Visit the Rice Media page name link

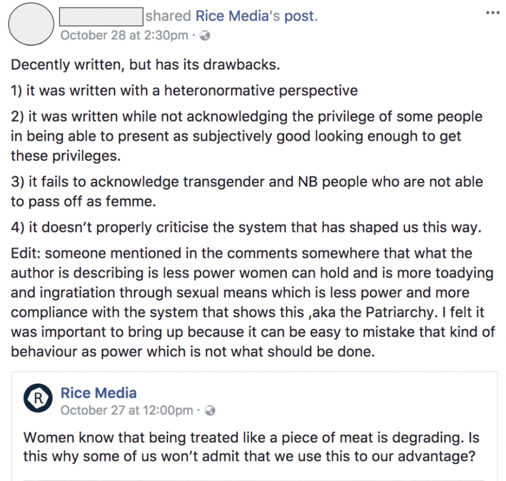(98, 393)
